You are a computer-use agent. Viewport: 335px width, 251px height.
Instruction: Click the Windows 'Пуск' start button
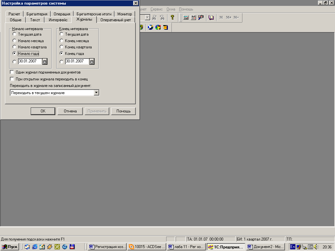(10, 247)
